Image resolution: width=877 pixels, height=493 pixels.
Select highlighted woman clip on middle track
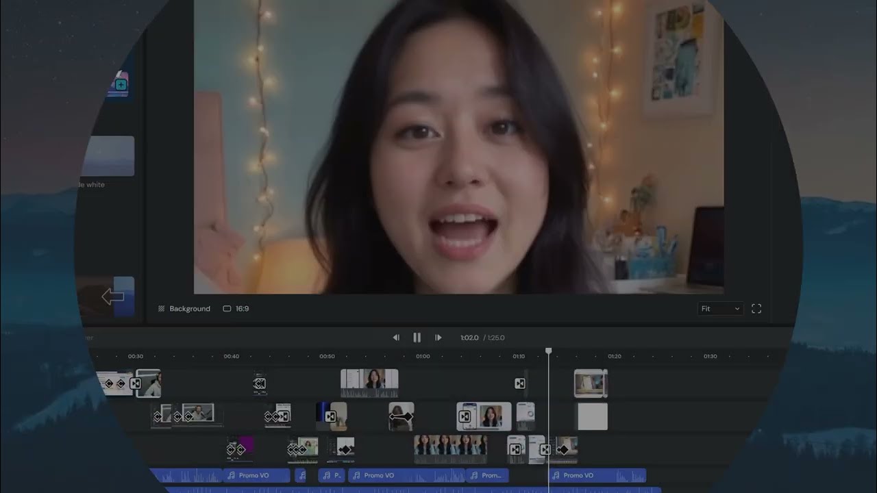(484, 416)
